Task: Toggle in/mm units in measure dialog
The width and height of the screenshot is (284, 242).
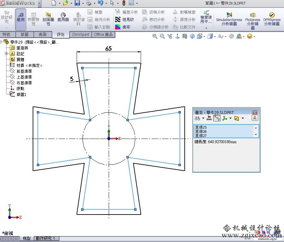Action: click(209, 118)
